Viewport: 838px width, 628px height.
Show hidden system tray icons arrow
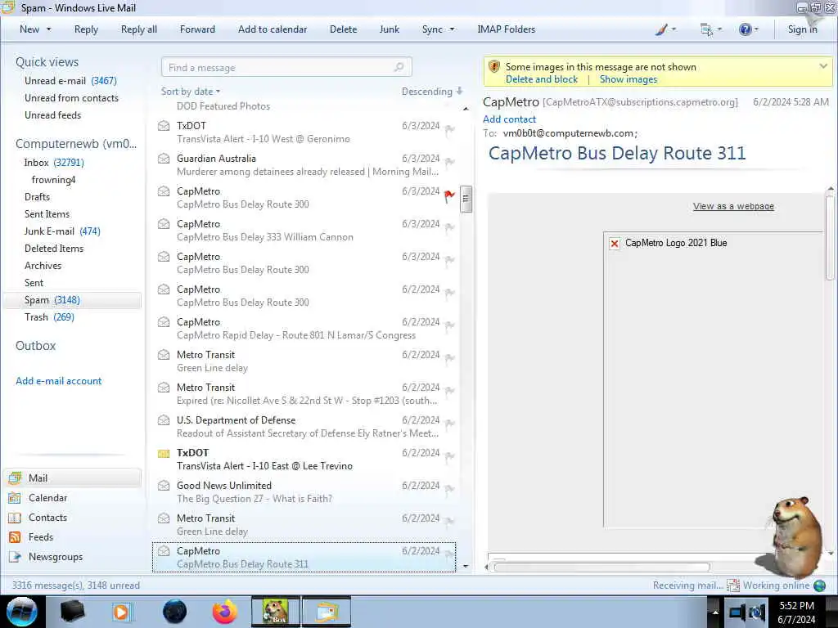[714, 612]
